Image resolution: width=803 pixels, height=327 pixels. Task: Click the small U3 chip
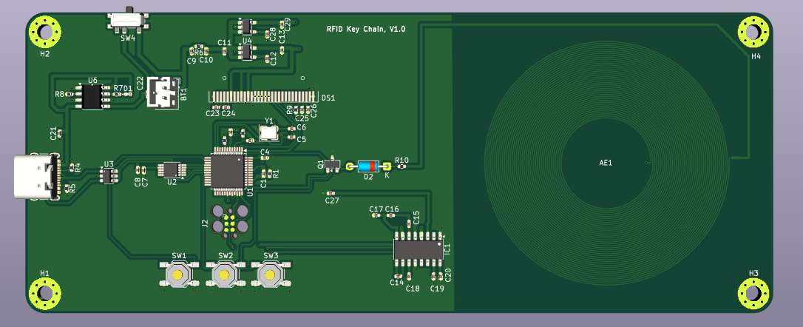coord(109,176)
